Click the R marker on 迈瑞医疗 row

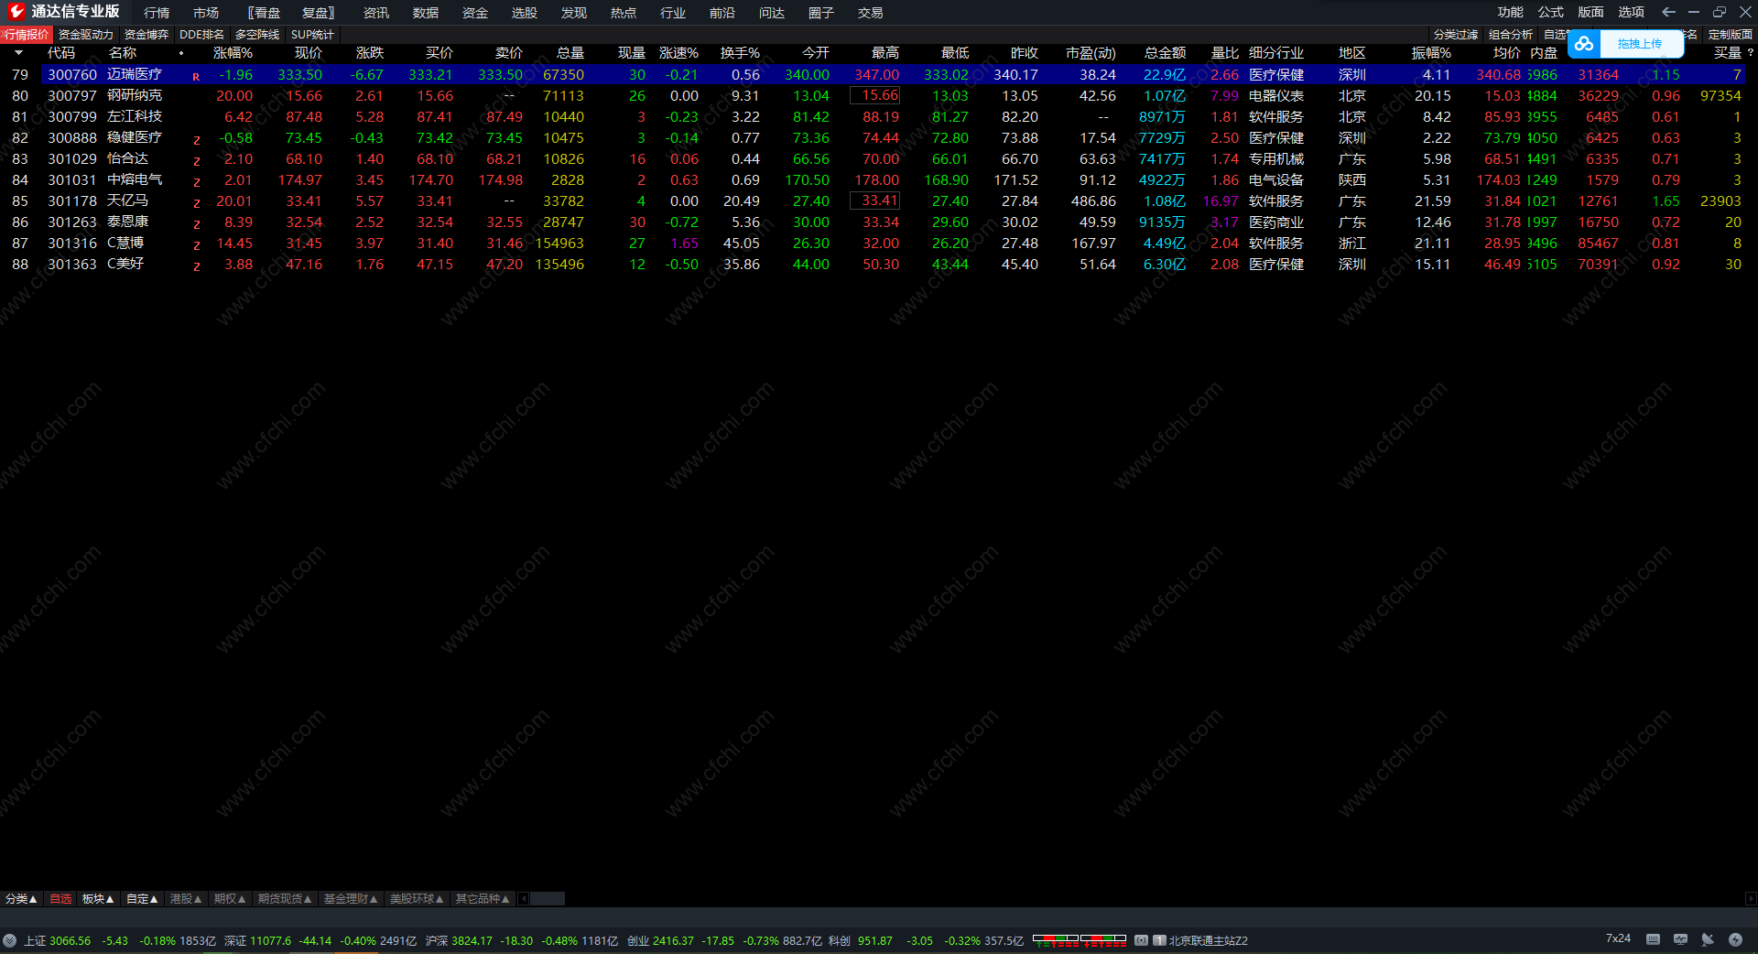click(x=196, y=77)
